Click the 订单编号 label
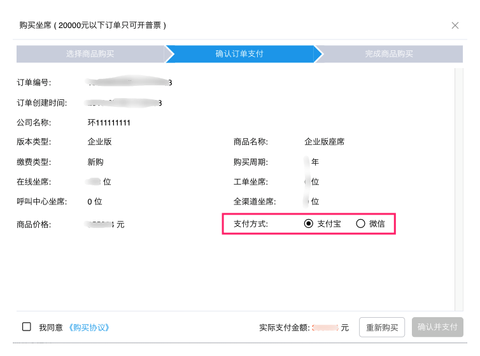This screenshot has height=356, width=480. tap(34, 83)
